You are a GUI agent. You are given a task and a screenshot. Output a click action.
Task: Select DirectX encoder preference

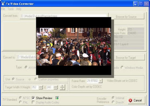(113, 102)
